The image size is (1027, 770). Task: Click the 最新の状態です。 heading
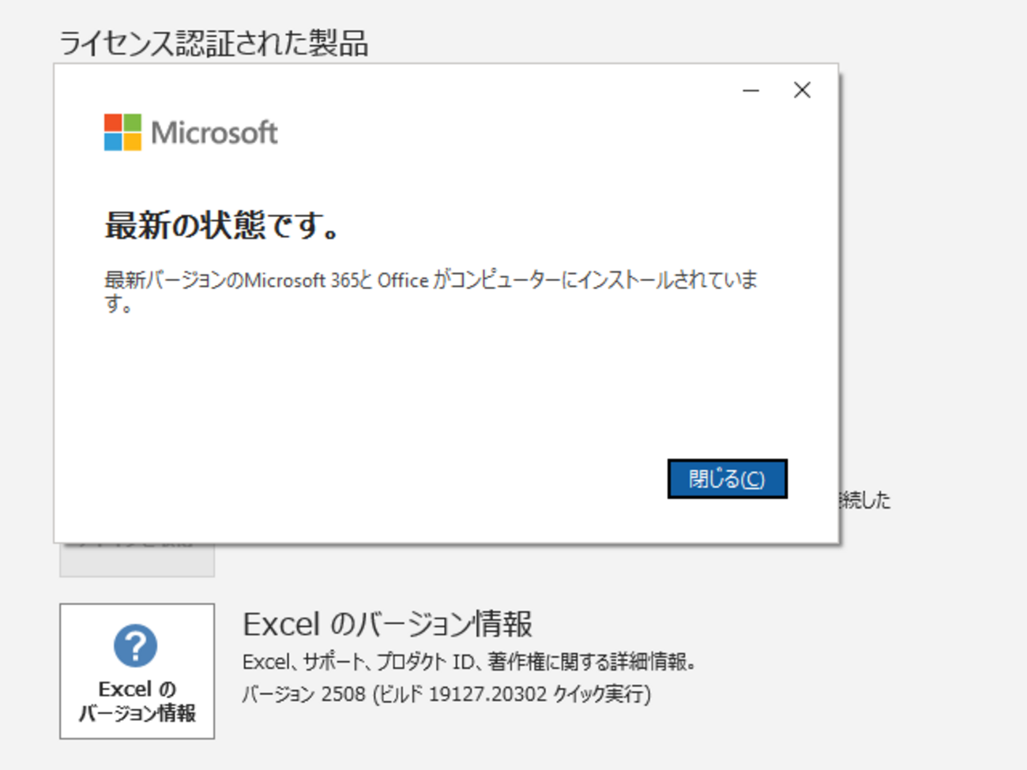click(x=223, y=226)
